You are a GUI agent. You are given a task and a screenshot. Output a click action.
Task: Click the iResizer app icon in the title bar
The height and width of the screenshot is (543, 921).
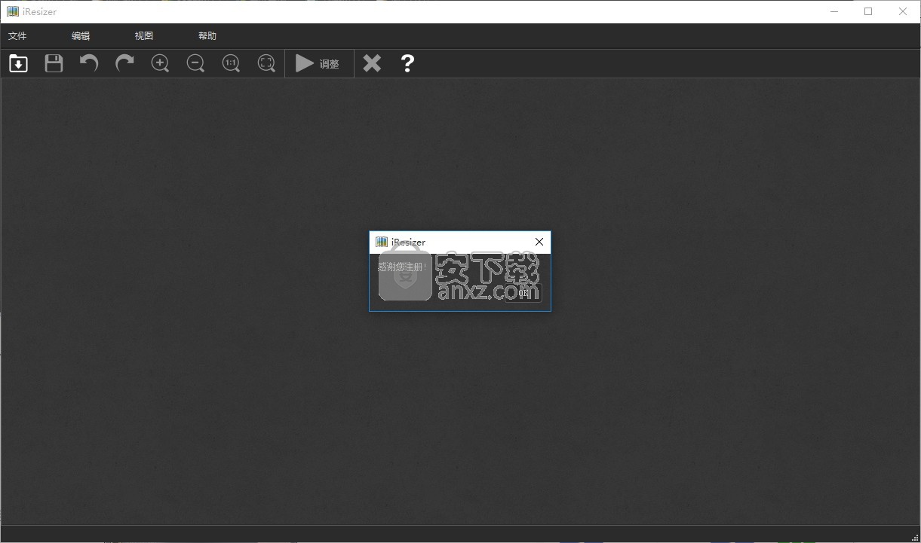click(12, 11)
